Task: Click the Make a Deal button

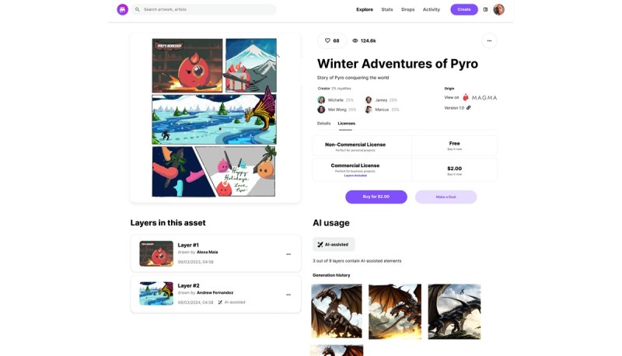Action: click(x=446, y=197)
